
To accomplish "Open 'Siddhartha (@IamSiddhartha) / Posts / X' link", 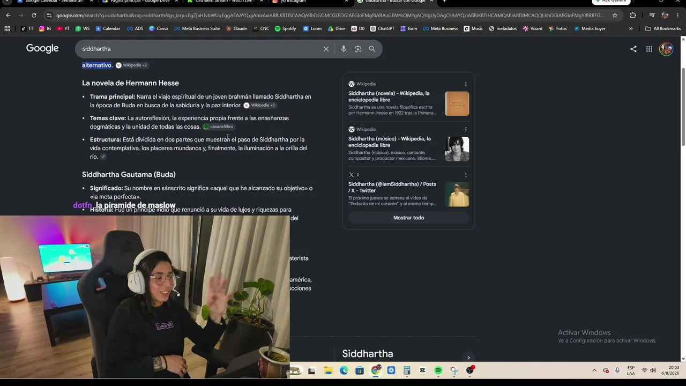I will point(392,187).
